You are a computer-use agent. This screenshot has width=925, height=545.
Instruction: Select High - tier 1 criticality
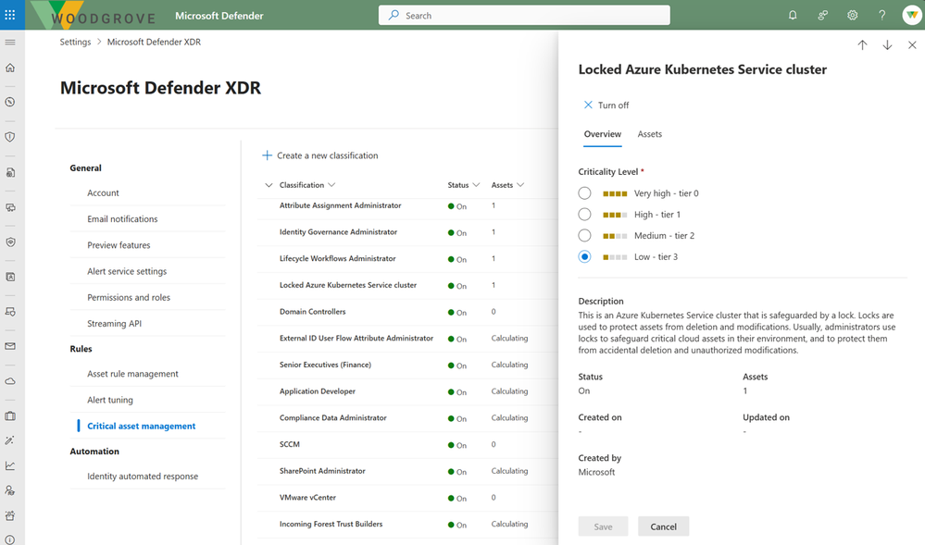(x=584, y=215)
